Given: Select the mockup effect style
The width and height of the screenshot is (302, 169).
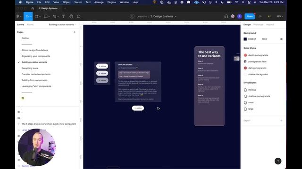Looking at the screenshot, I should [x=250, y=90].
